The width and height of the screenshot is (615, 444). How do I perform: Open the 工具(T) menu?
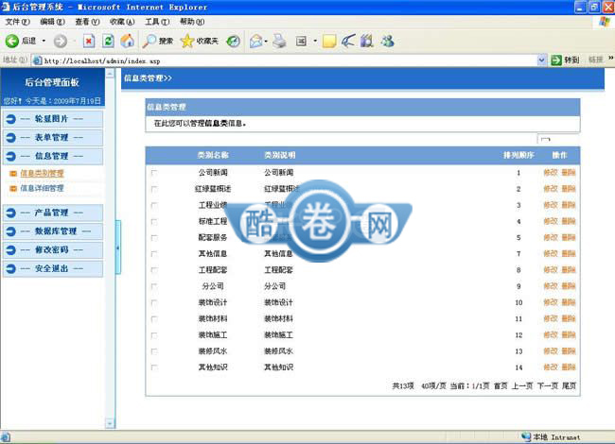[157, 22]
